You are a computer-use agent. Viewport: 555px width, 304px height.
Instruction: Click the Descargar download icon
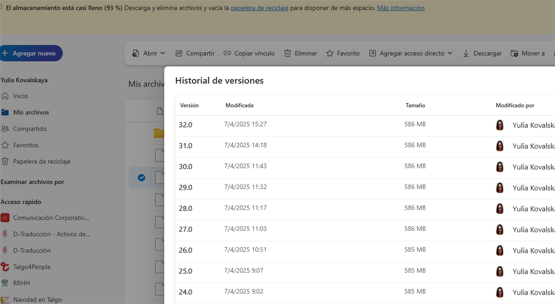(466, 53)
